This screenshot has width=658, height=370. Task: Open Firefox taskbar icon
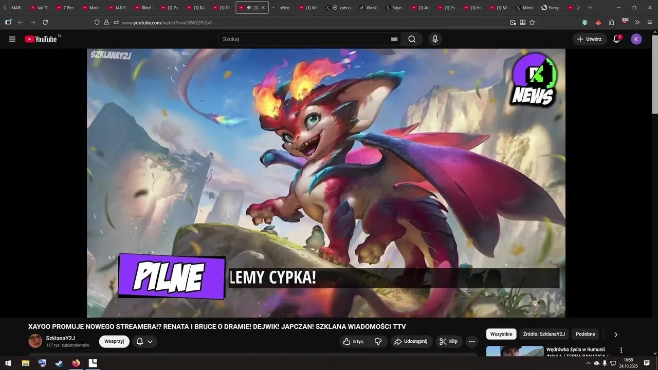[76, 363]
